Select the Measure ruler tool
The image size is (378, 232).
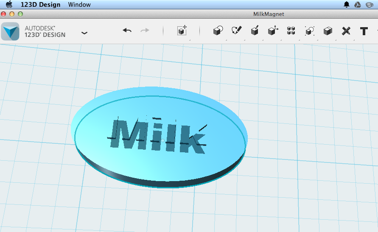coord(346,31)
